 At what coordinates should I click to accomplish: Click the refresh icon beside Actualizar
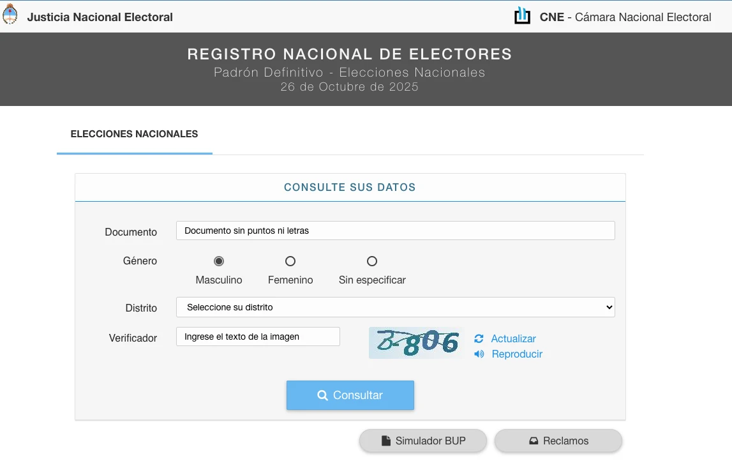[479, 338]
